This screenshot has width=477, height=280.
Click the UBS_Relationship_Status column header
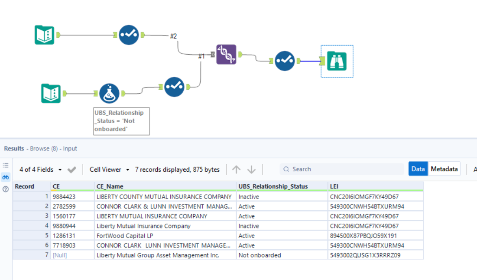[x=273, y=186]
